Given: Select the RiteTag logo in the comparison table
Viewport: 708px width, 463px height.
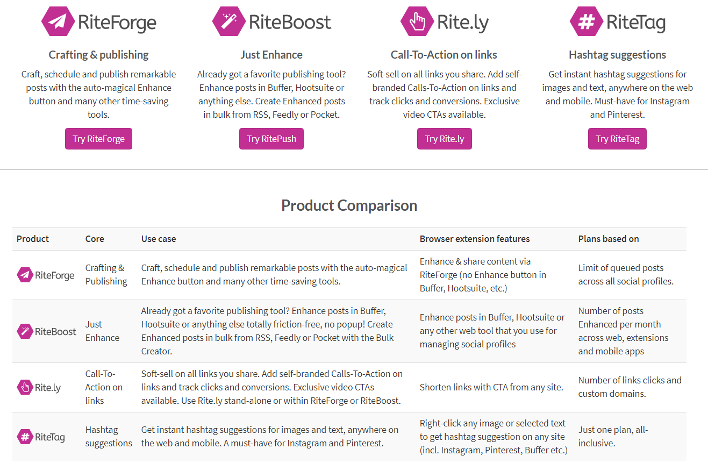Looking at the screenshot, I should pos(41,437).
